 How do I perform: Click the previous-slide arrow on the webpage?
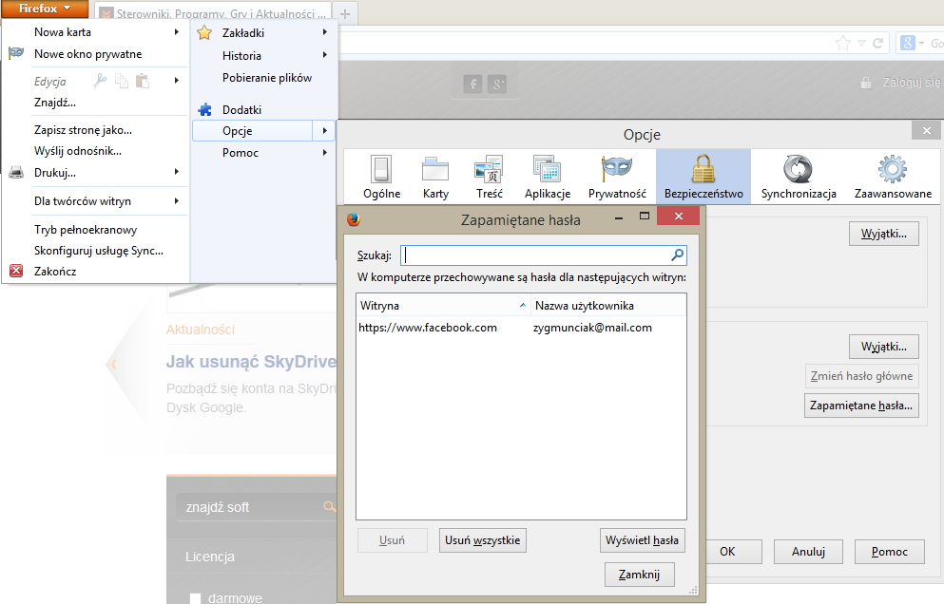(113, 364)
